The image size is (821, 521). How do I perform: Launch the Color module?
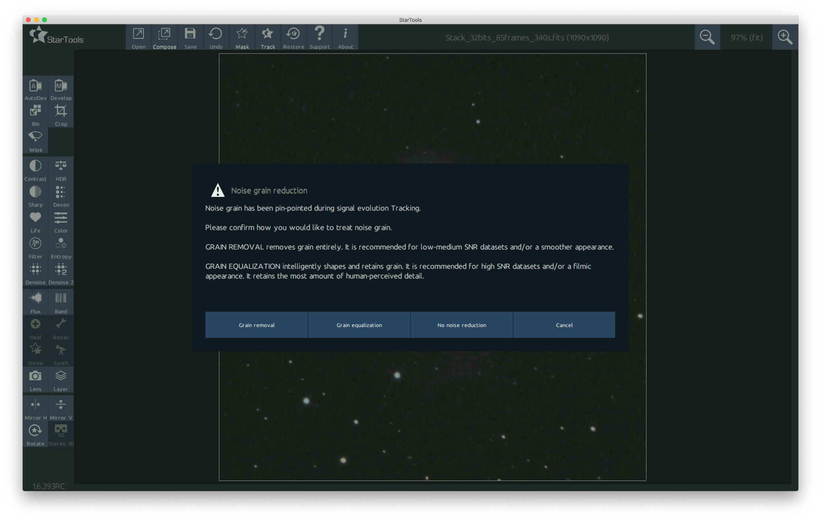pos(61,222)
